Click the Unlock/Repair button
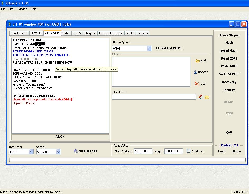249x194 pixels. [229, 35]
